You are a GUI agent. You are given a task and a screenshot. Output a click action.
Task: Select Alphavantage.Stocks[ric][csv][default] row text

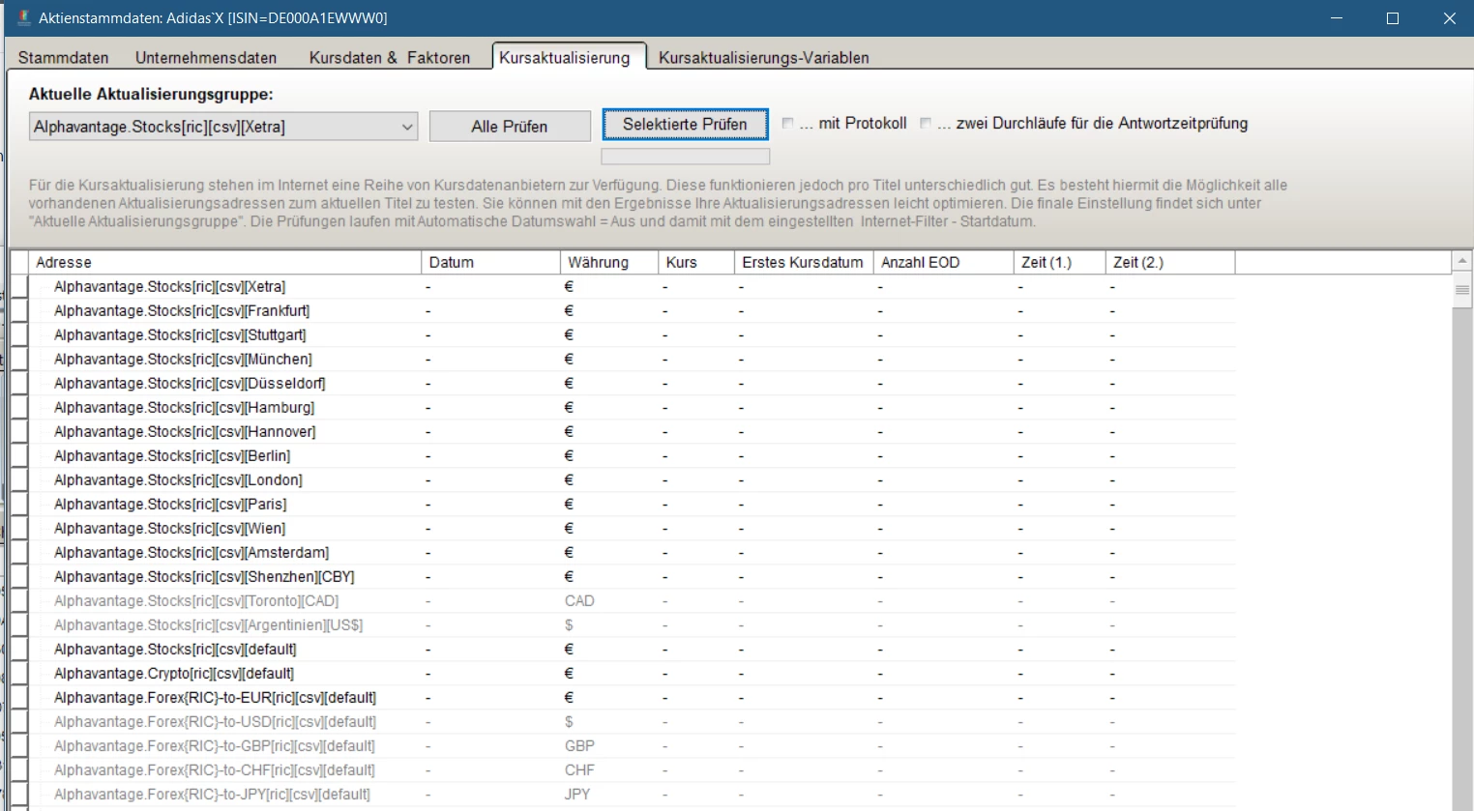pyautogui.click(x=175, y=650)
